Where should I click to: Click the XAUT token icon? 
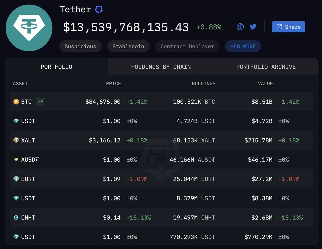point(16,140)
